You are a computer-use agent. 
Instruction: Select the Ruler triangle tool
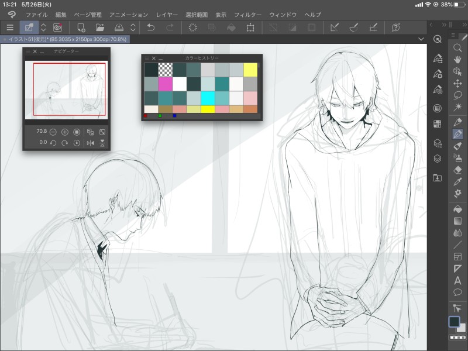(x=457, y=269)
